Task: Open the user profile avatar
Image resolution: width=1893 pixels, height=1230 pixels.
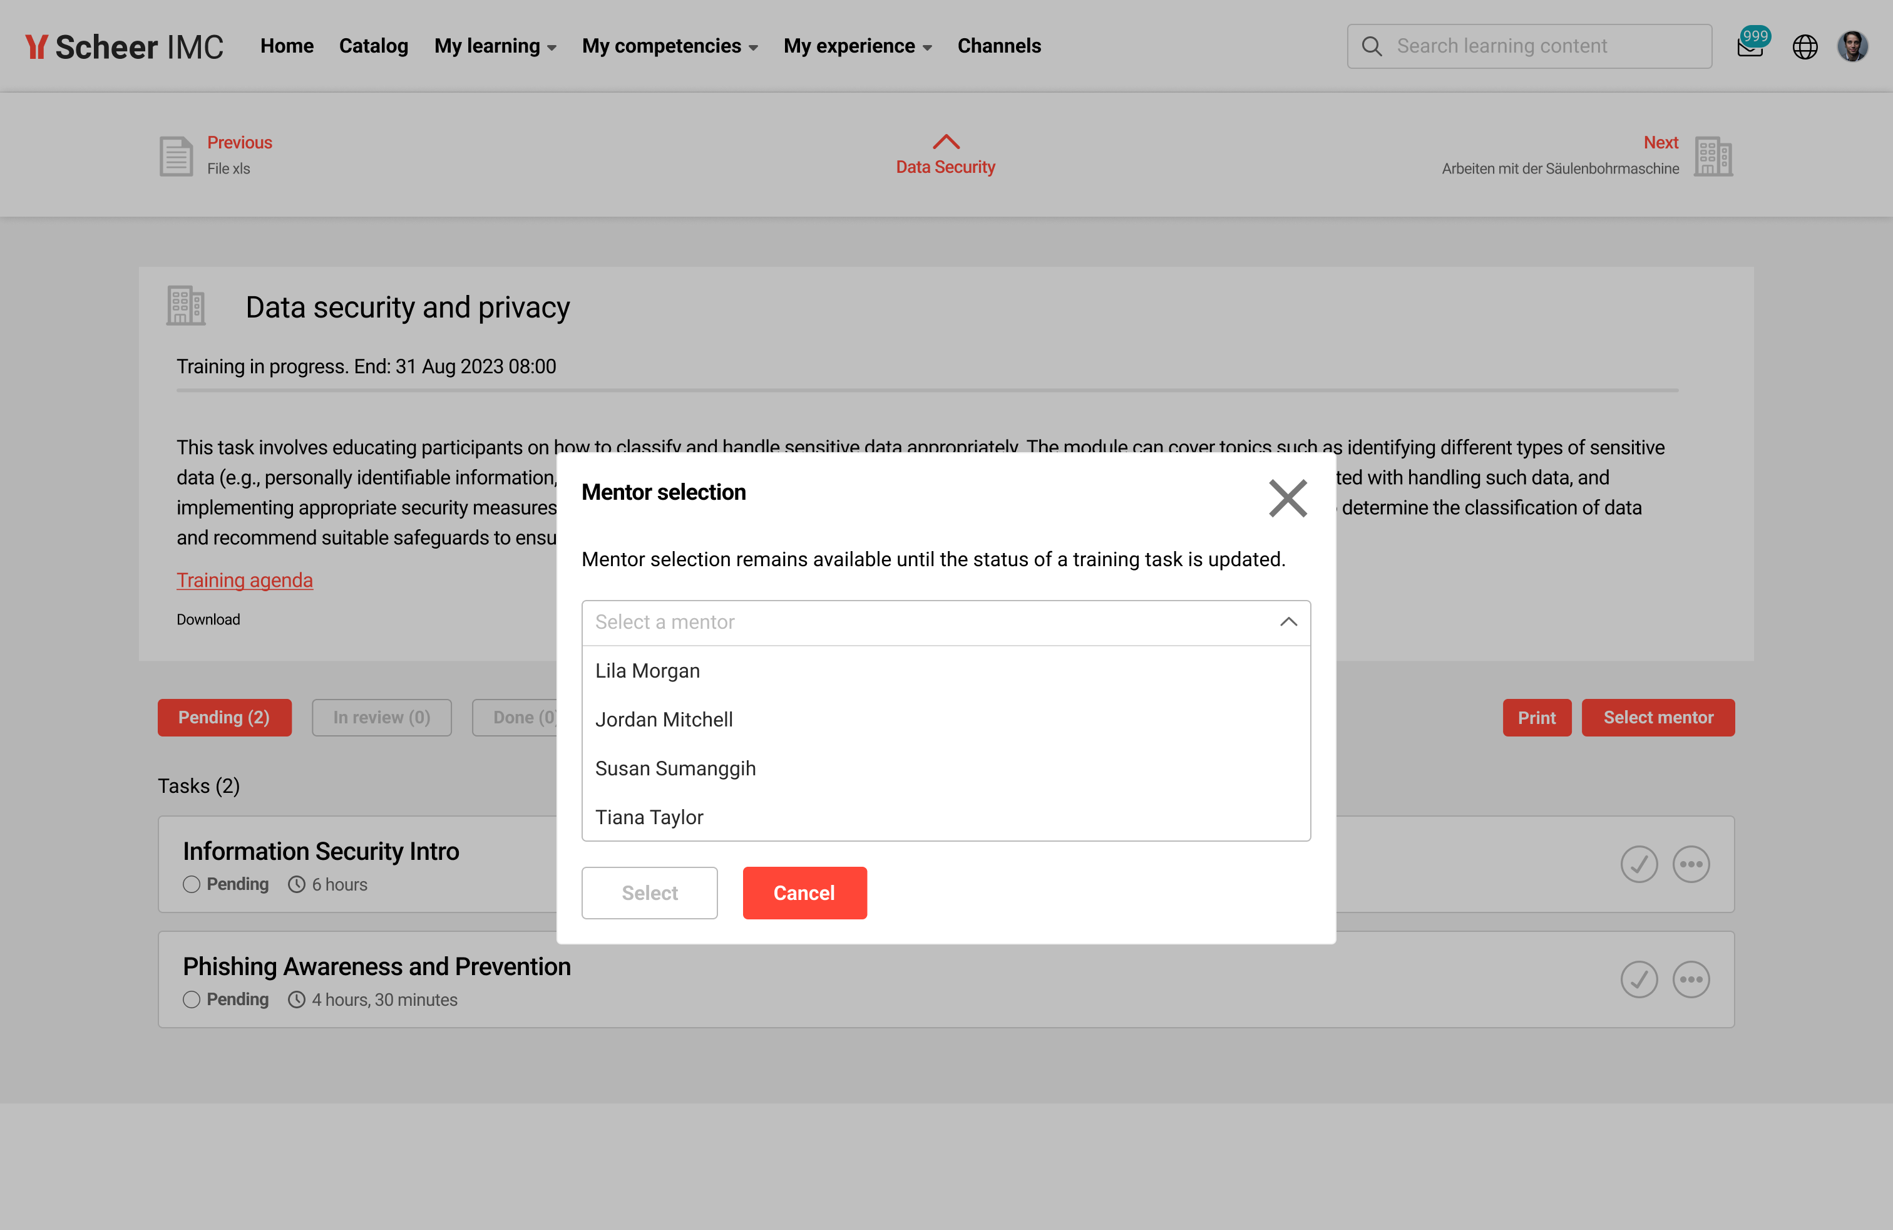Action: (1852, 46)
